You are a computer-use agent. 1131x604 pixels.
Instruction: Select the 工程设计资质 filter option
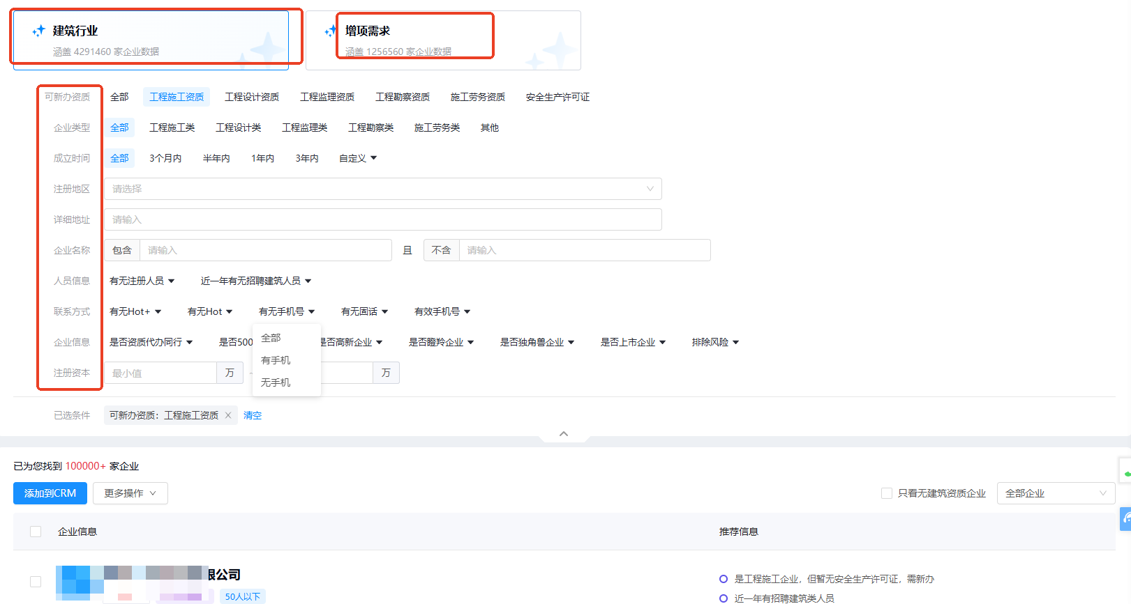click(x=252, y=97)
